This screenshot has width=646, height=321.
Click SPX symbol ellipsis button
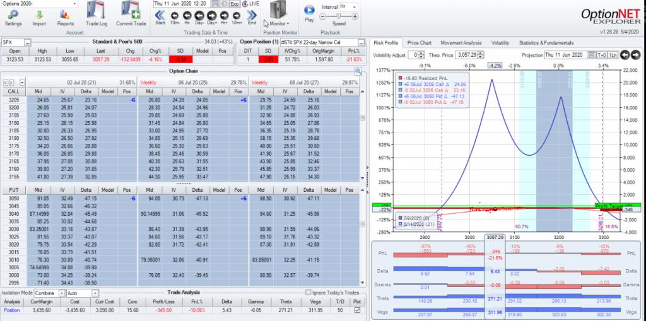pyautogui.click(x=27, y=43)
